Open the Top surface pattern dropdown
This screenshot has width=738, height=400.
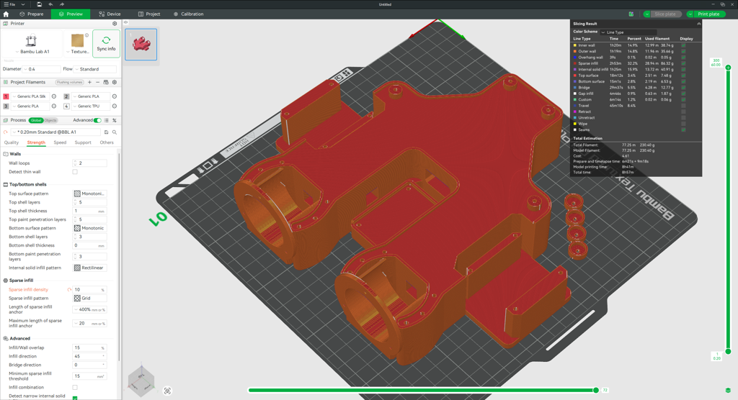90,194
